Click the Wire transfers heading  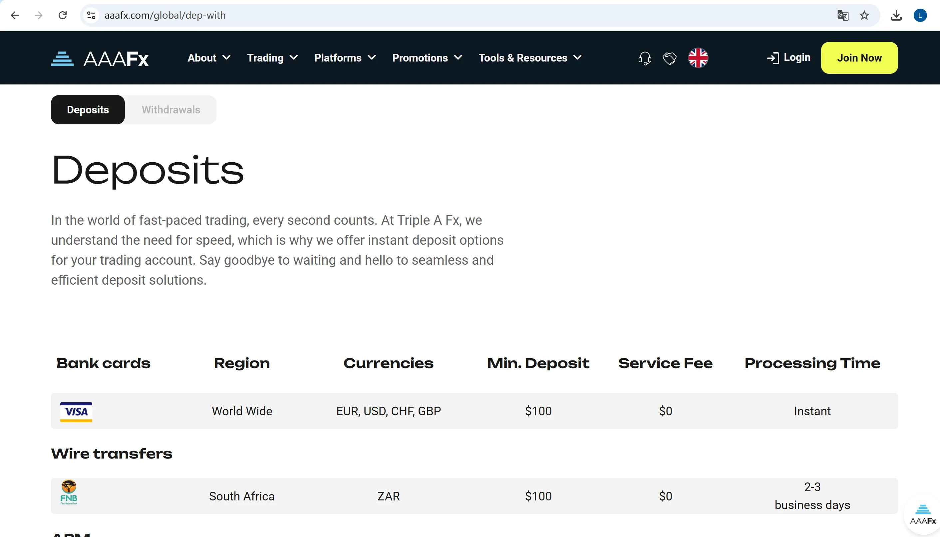point(112,454)
